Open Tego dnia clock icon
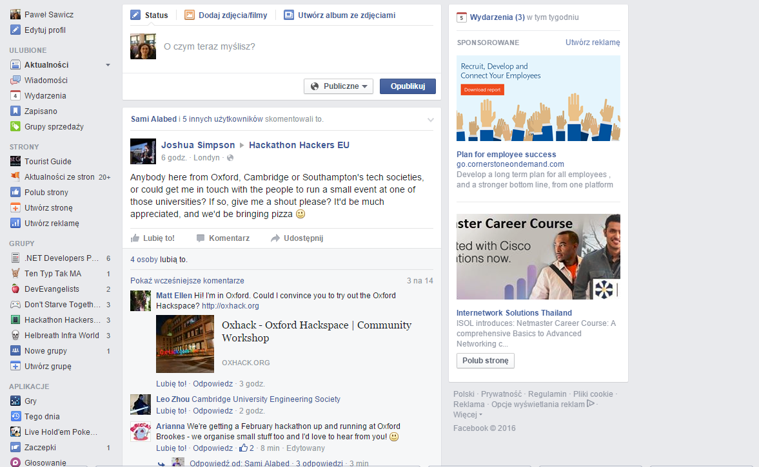Screen dimensions: 759x467 (15, 417)
